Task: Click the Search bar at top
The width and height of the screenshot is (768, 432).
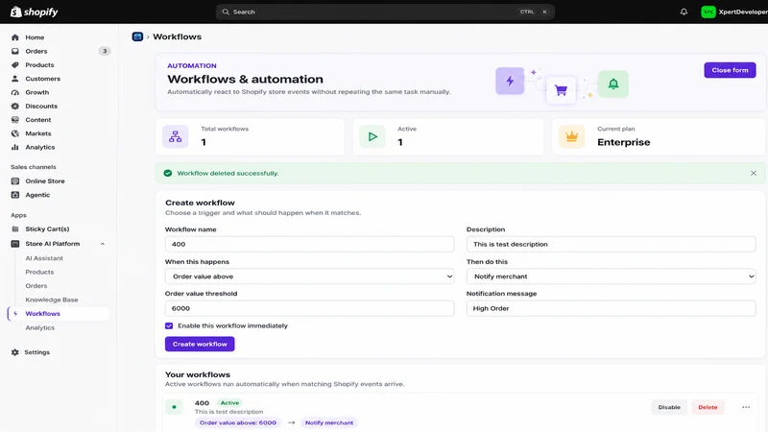Action: 385,12
